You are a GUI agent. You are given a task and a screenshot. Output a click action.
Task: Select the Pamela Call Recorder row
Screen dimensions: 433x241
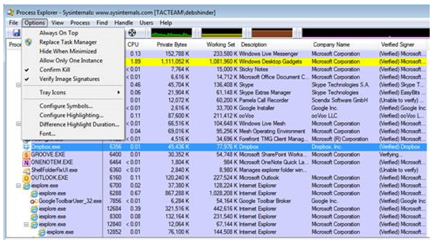tap(276, 100)
